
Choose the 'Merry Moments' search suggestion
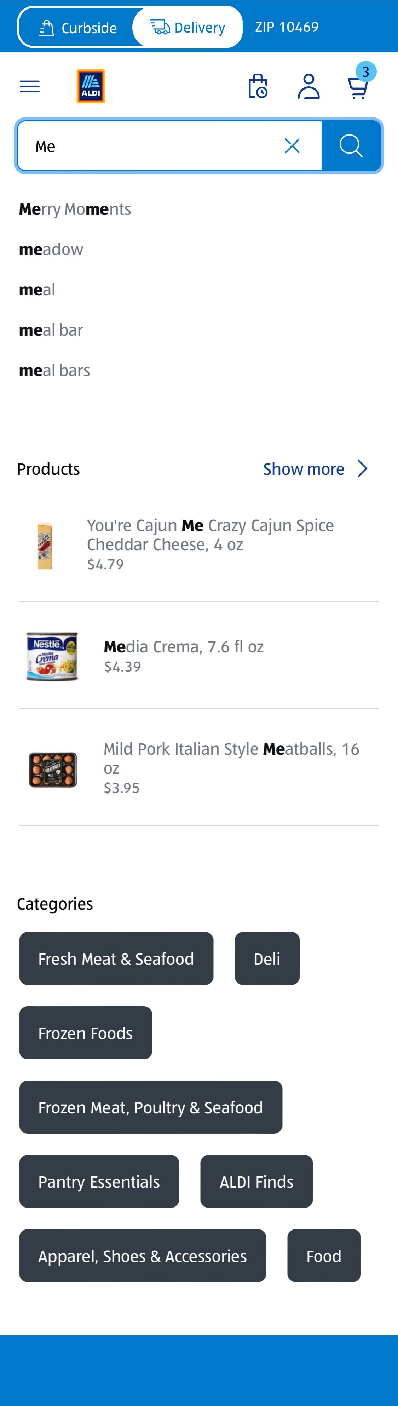(75, 209)
